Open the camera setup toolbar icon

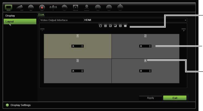pos(20,8)
